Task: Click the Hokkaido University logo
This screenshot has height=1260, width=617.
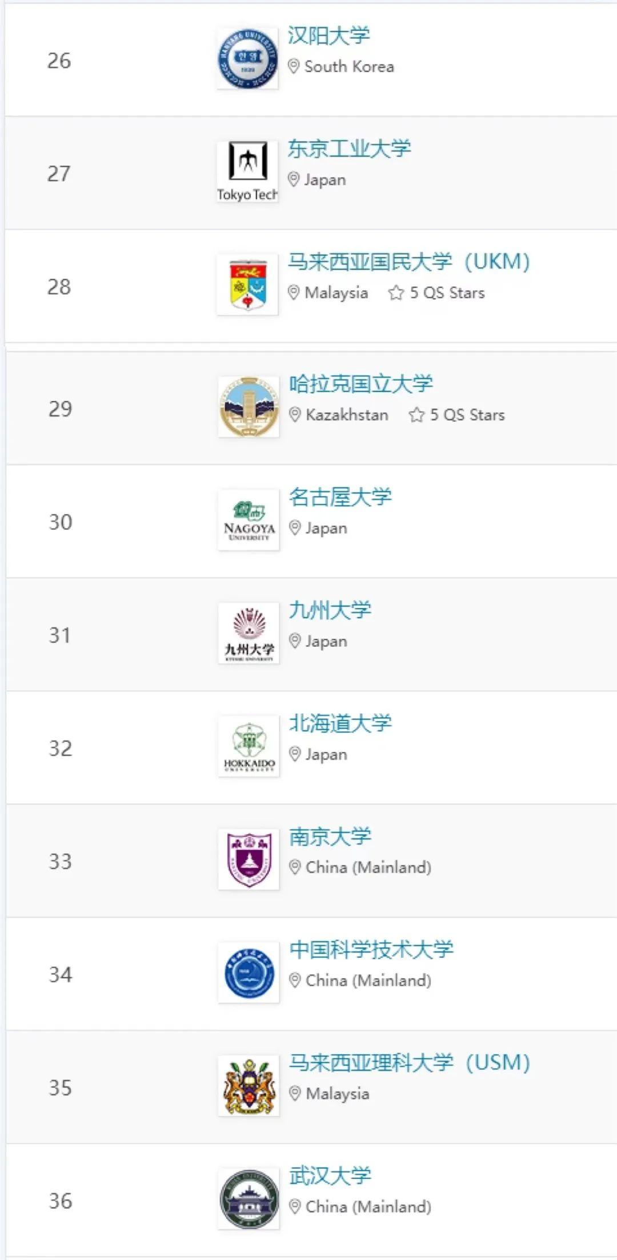Action: (x=248, y=746)
